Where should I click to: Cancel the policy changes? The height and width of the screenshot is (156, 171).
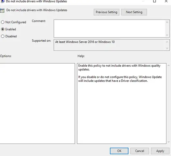coord(140,151)
